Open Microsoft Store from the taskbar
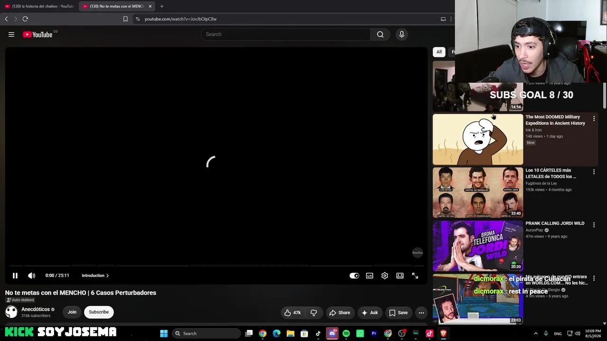 point(304,333)
